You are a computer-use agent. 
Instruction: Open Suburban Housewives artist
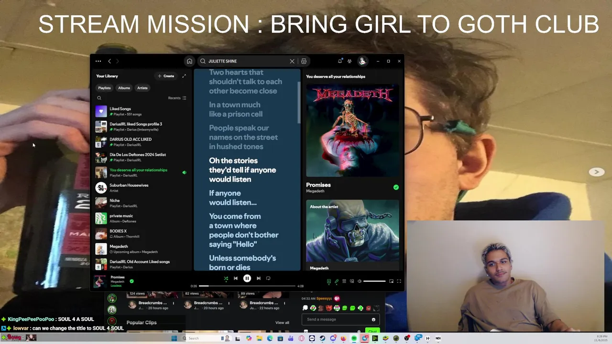pyautogui.click(x=142, y=188)
